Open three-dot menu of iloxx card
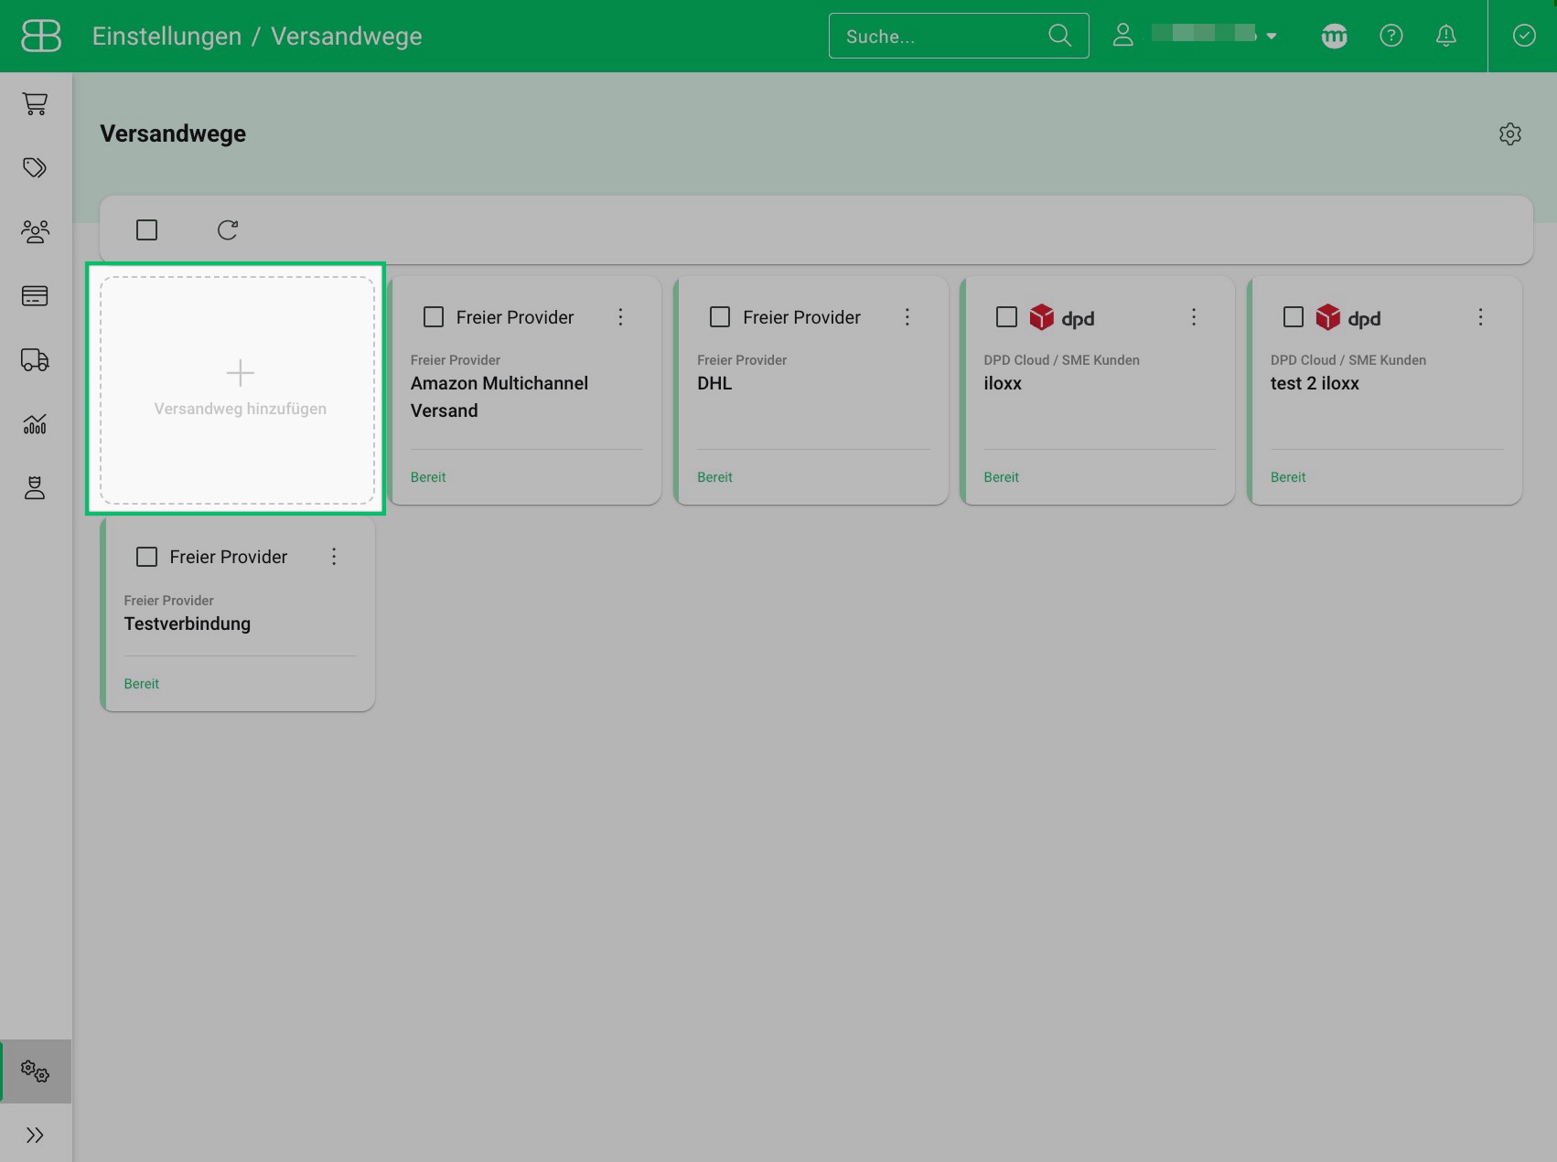 pyautogui.click(x=1194, y=317)
